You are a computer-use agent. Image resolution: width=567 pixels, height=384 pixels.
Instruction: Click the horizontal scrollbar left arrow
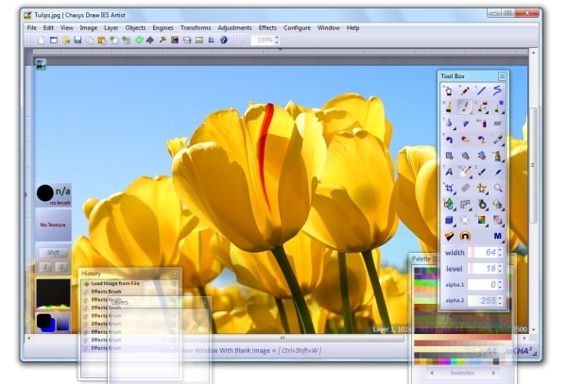[x=29, y=338]
